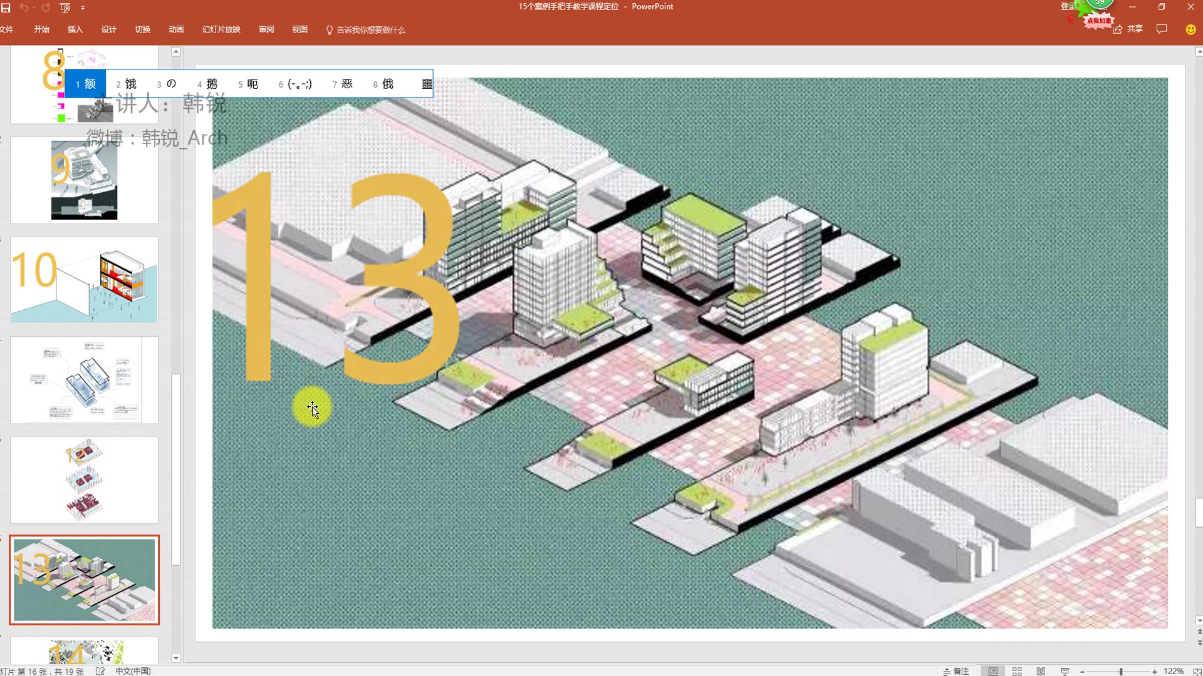Select IME candidate 8 俄
Screen dimensions: 1203x676
383,84
